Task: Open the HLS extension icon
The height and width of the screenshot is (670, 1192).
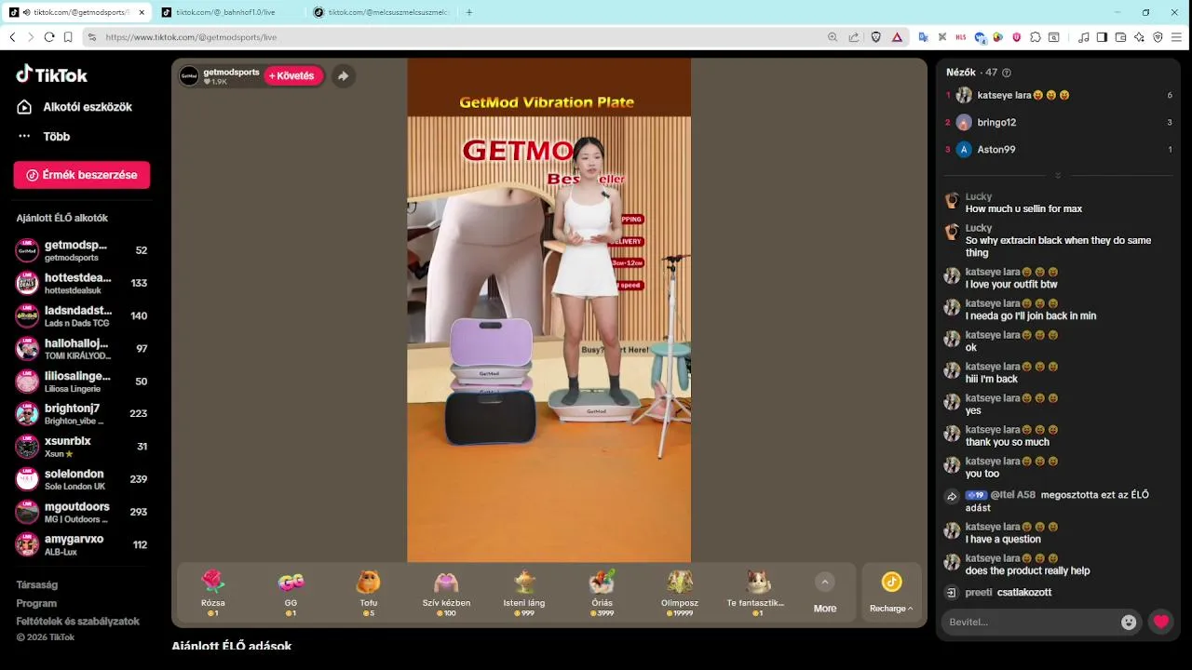Action: click(x=960, y=37)
